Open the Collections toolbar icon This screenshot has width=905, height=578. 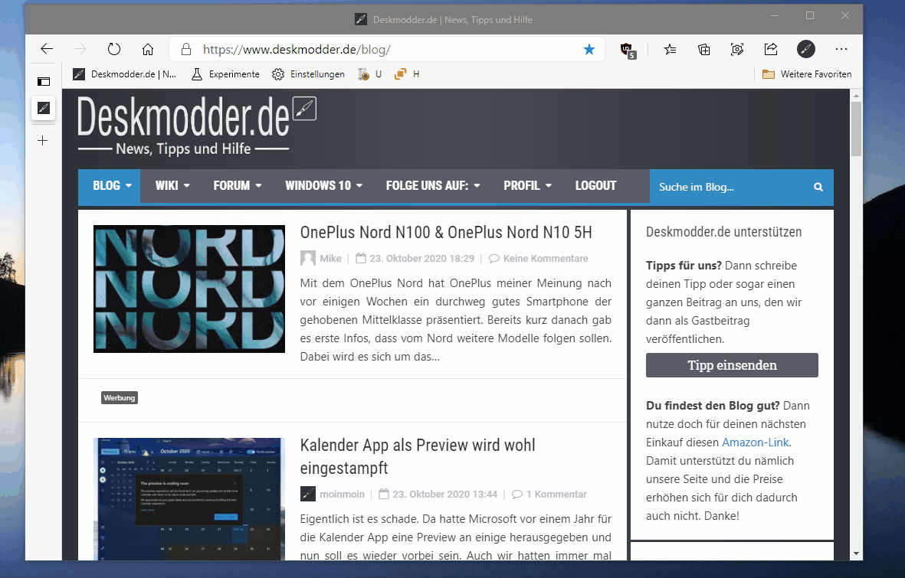click(x=703, y=49)
